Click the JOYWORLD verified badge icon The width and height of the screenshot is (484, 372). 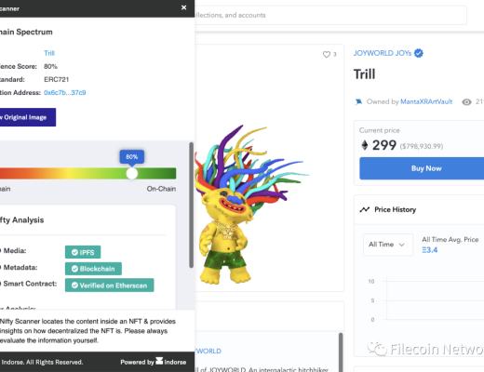click(419, 53)
